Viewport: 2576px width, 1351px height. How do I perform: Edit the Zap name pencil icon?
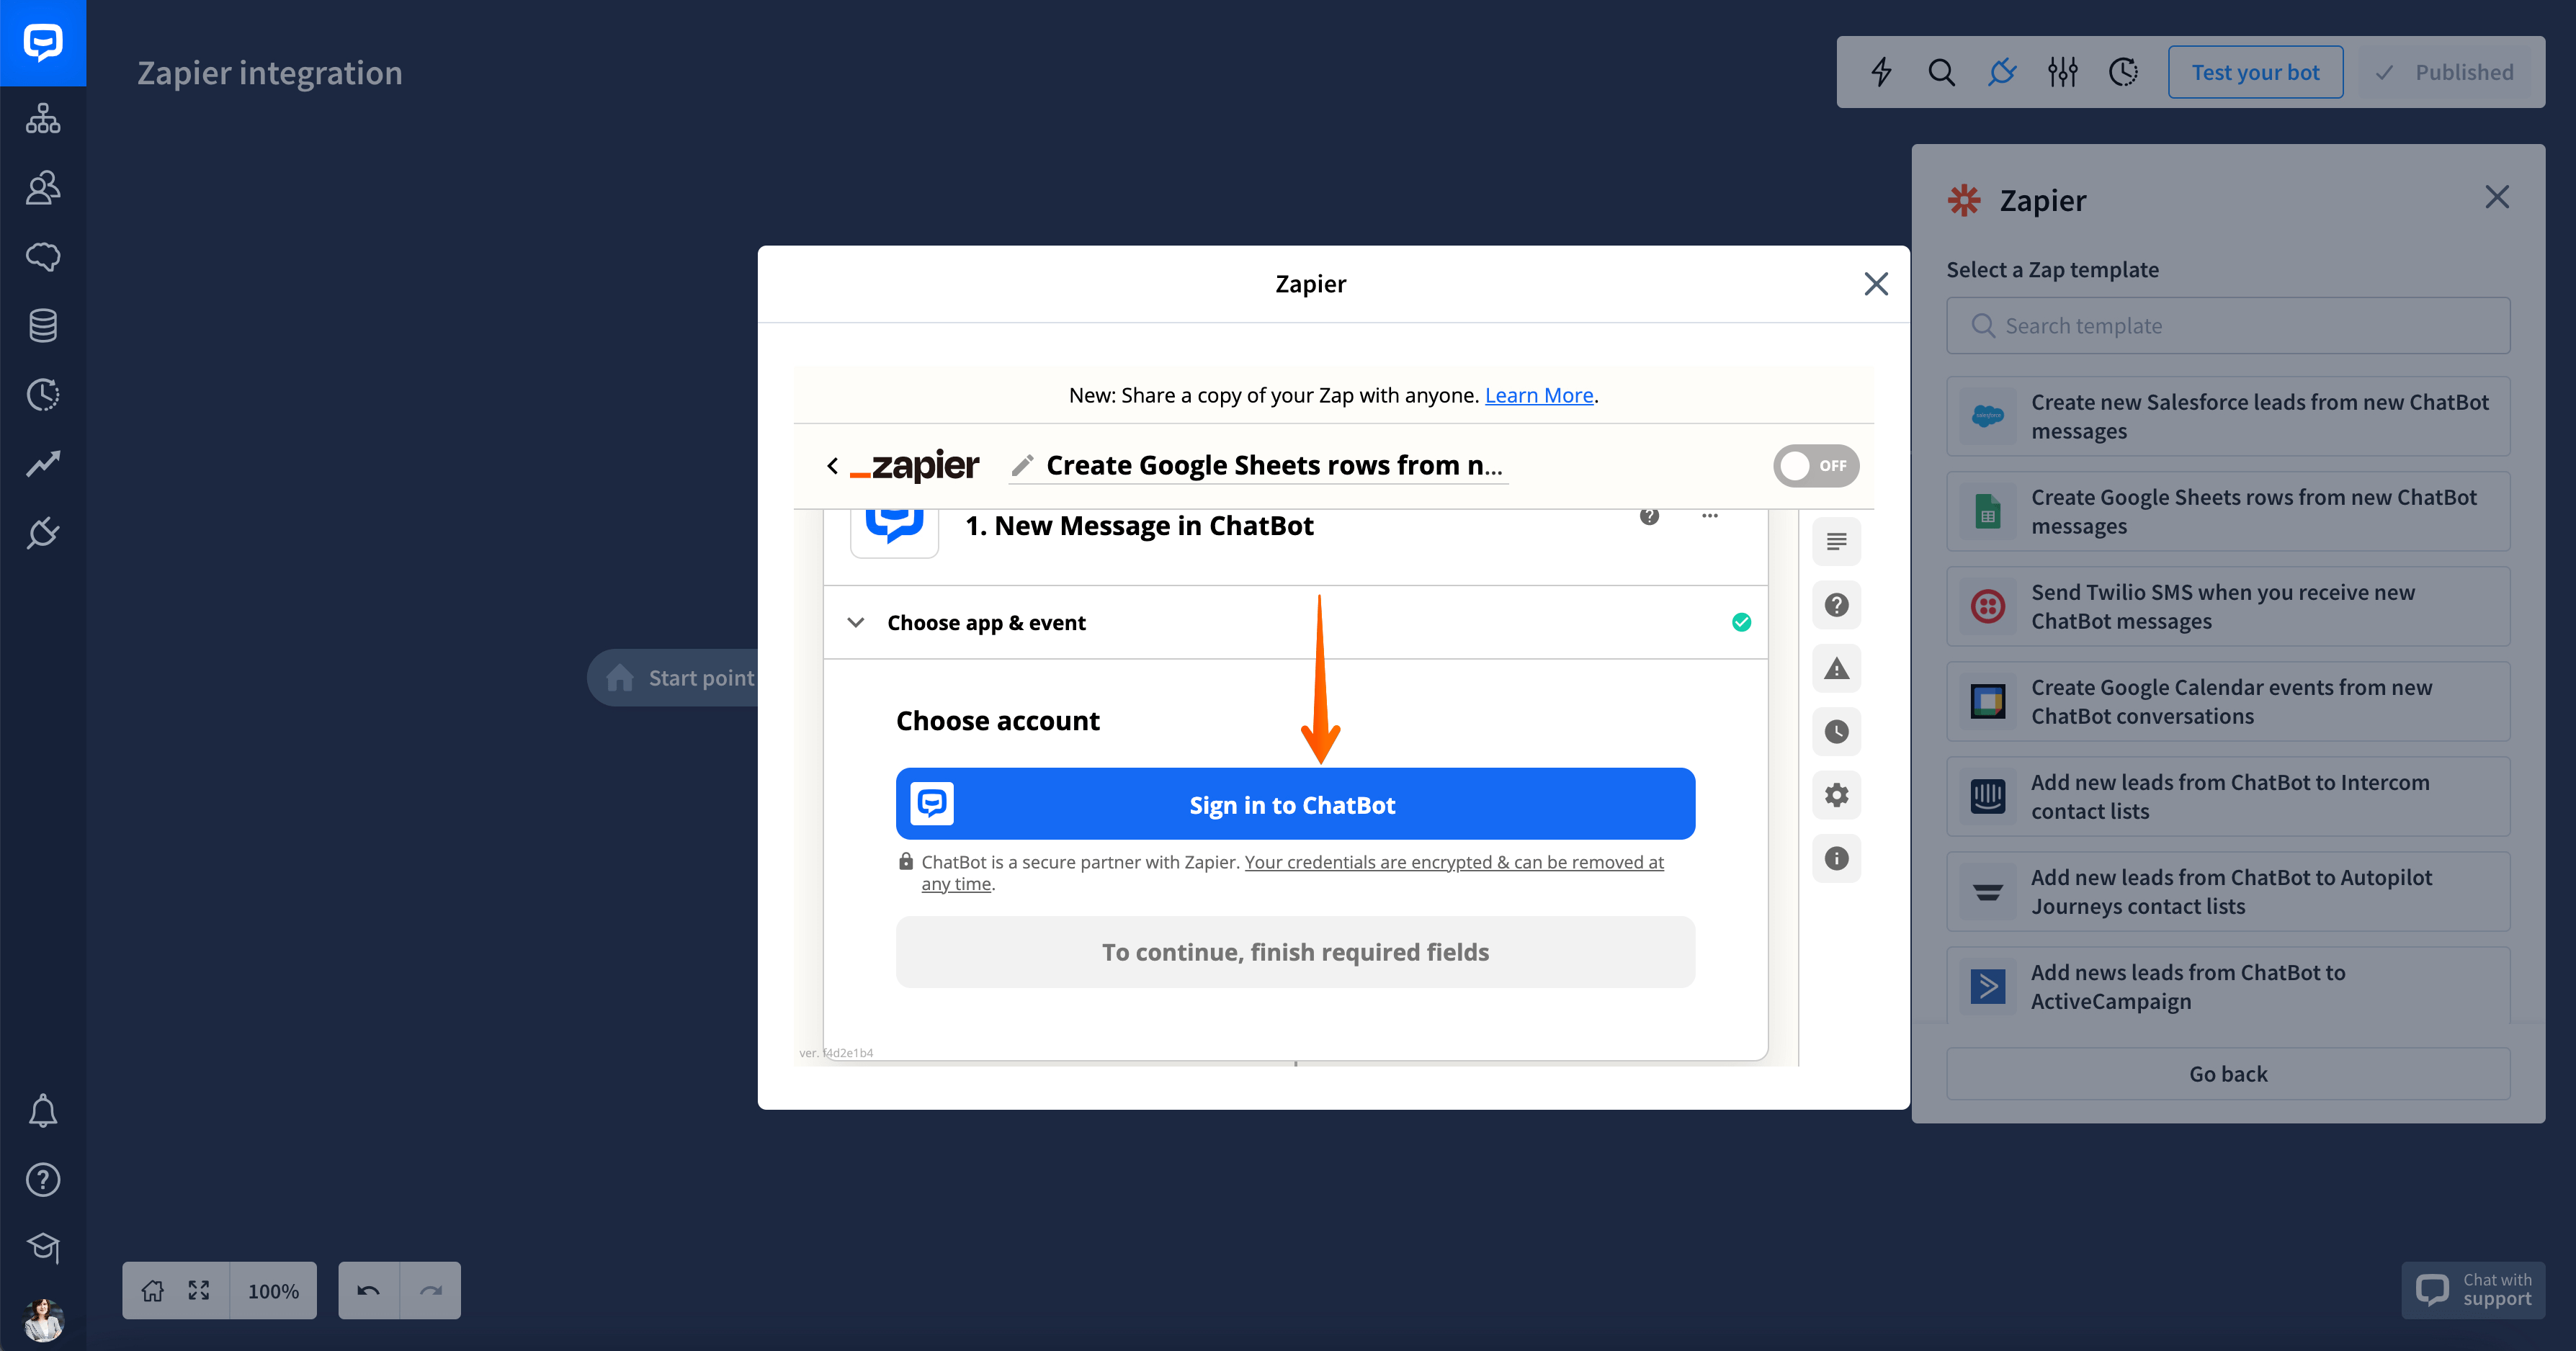pyautogui.click(x=1022, y=465)
